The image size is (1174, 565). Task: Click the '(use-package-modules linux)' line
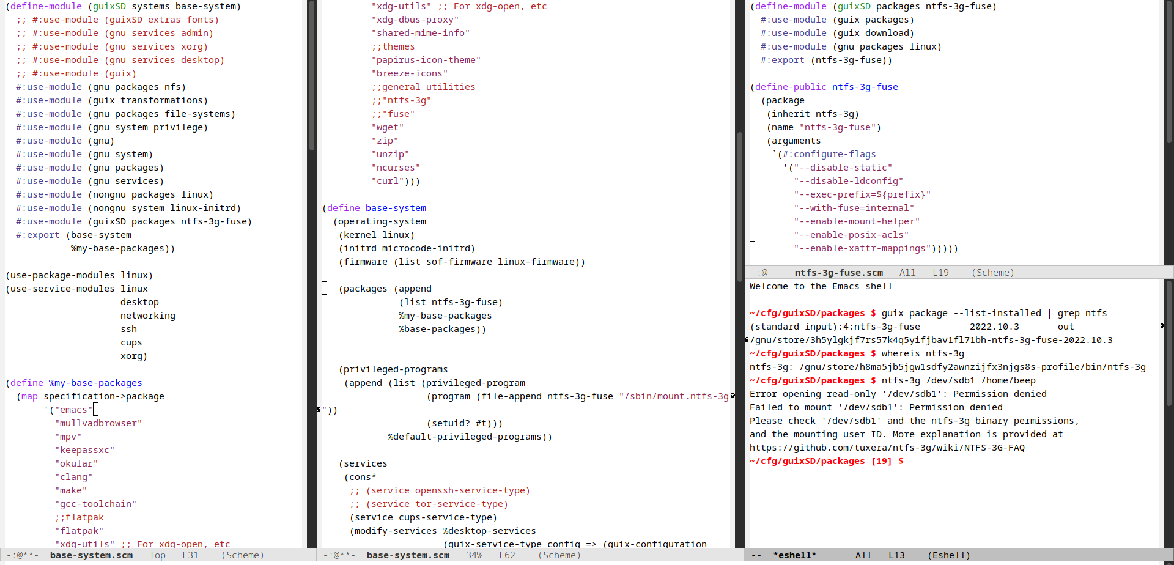79,275
